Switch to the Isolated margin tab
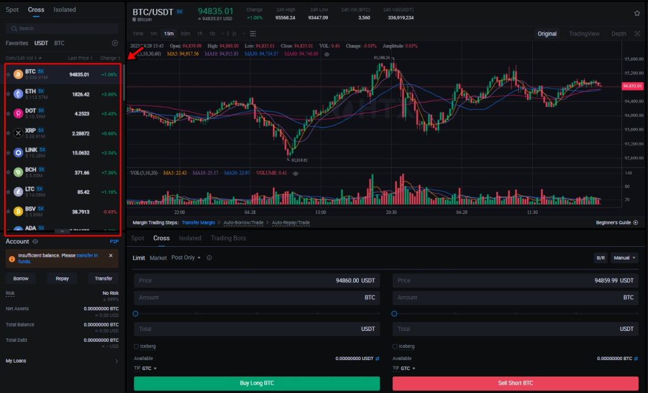Image resolution: width=648 pixels, height=393 pixels. pyautogui.click(x=190, y=239)
